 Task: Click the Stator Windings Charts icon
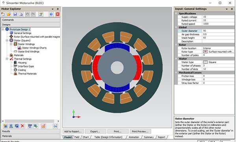tap(20, 48)
